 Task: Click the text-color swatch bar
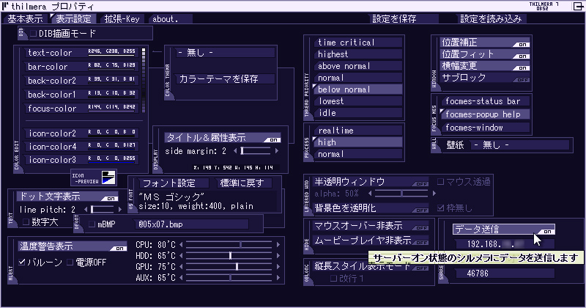pos(111,56)
